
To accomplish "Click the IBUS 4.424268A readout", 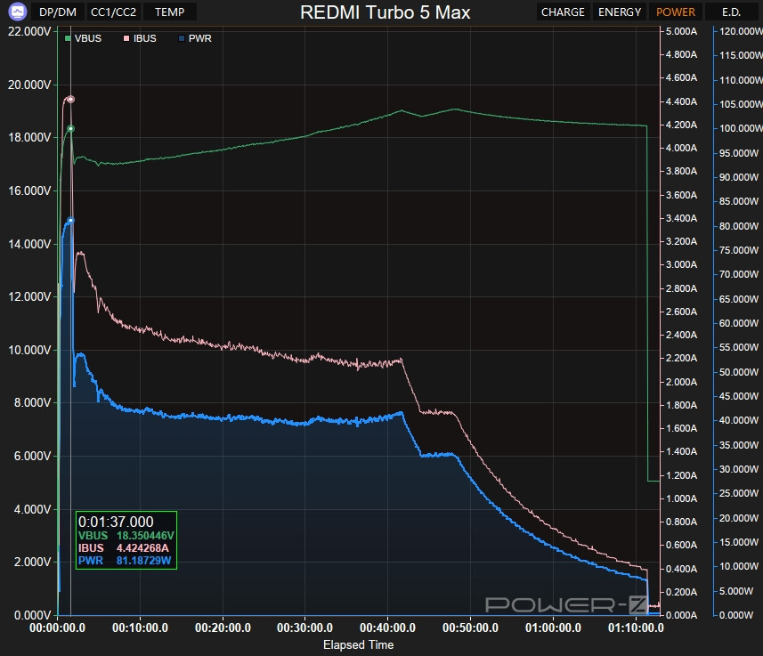I will pos(124,548).
